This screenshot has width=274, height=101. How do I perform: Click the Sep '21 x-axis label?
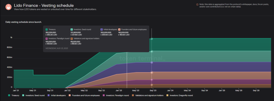click(x=50, y=91)
